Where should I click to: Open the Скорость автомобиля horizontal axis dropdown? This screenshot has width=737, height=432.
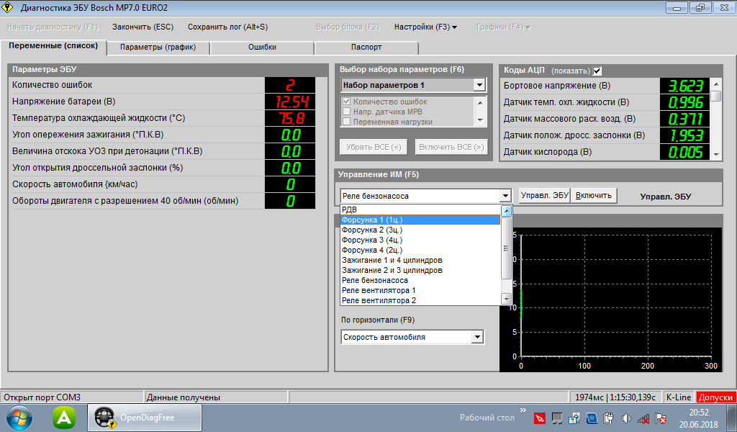(476, 337)
